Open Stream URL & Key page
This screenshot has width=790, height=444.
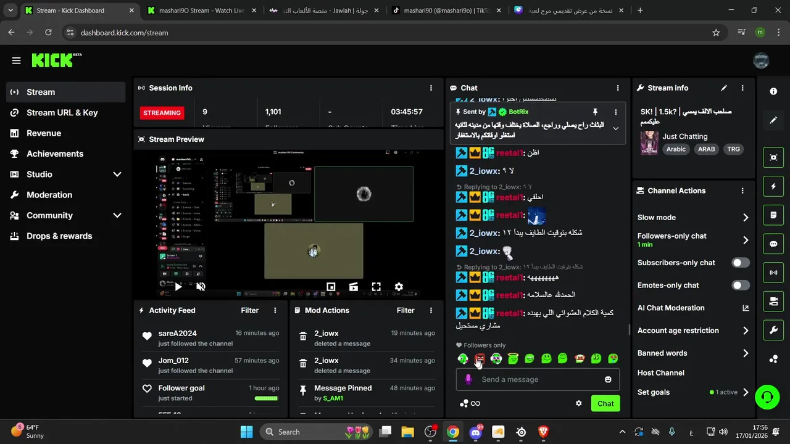(66, 113)
